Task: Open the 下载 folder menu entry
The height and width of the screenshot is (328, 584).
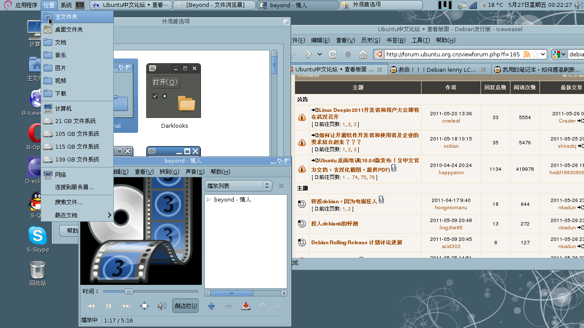Action: 77,94
